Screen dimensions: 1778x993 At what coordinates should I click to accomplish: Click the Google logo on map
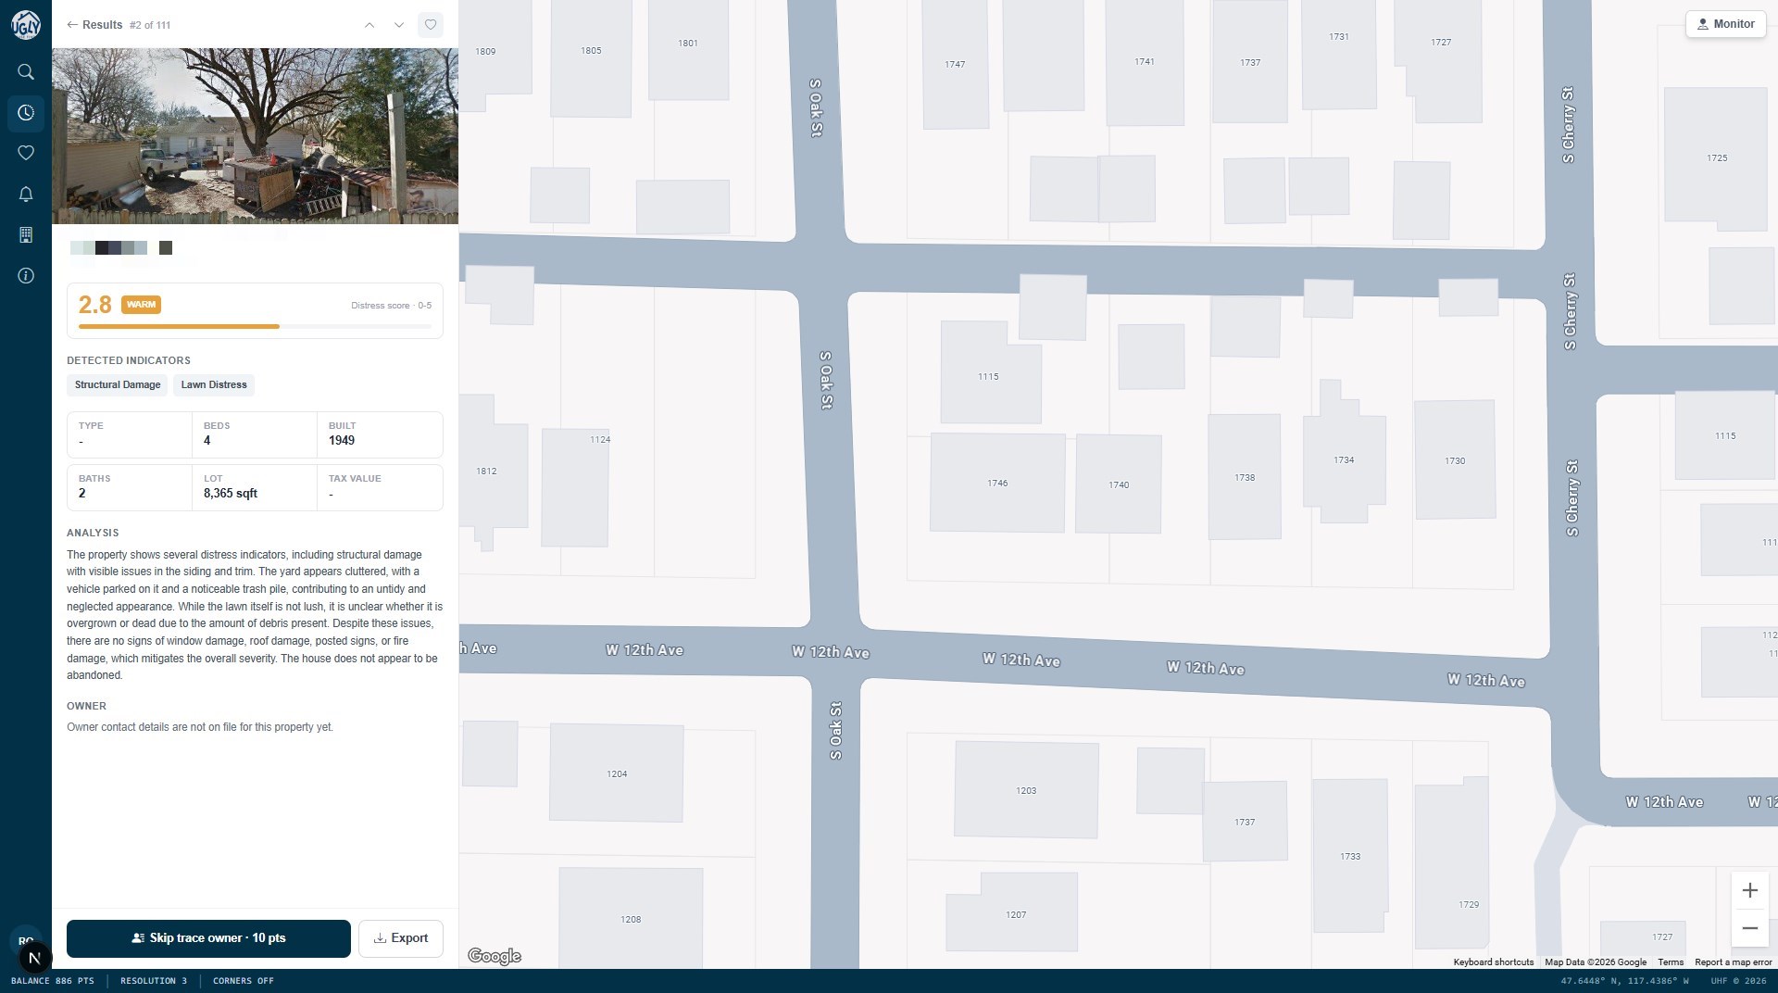(495, 956)
